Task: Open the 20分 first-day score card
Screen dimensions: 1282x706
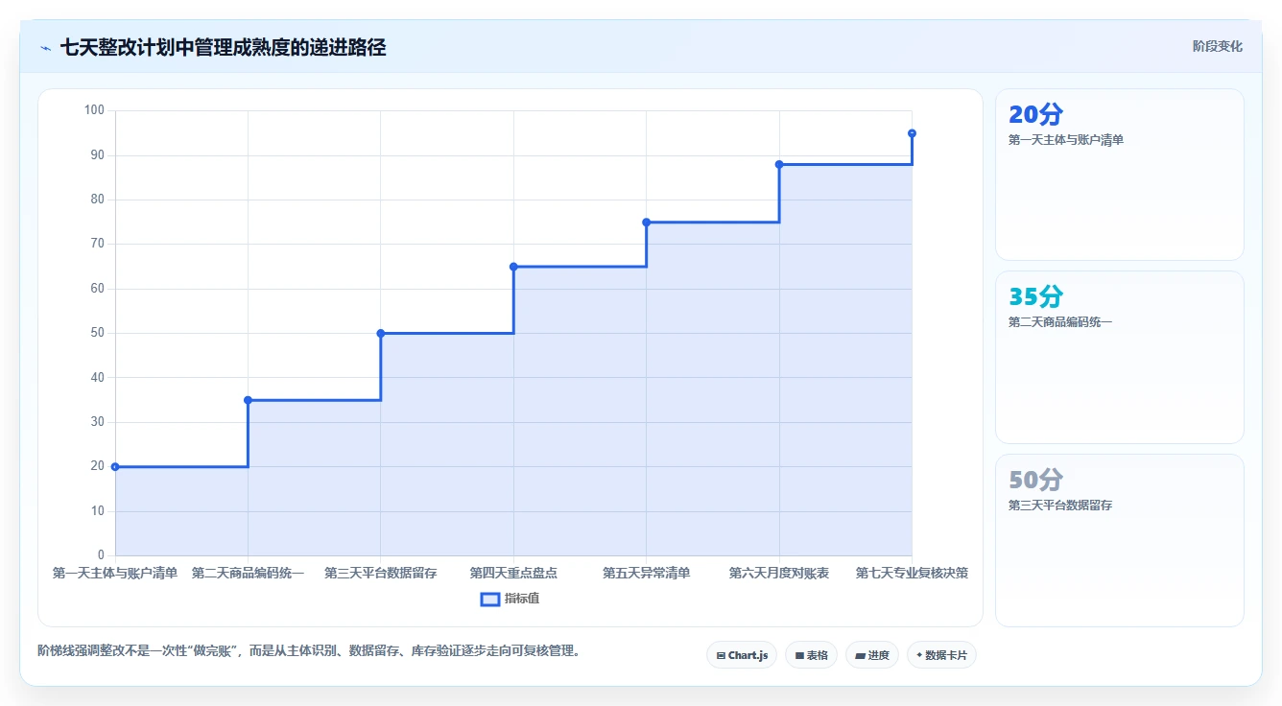Action: pos(1119,175)
